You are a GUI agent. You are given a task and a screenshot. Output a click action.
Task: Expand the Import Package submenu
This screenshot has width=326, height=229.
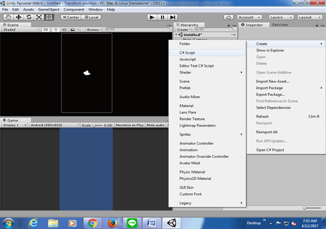[286, 88]
